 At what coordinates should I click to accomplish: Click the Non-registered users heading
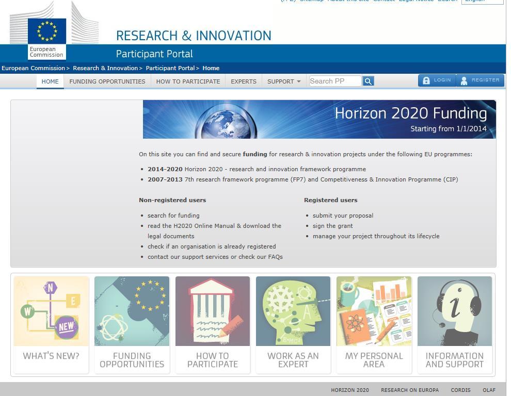tap(172, 200)
